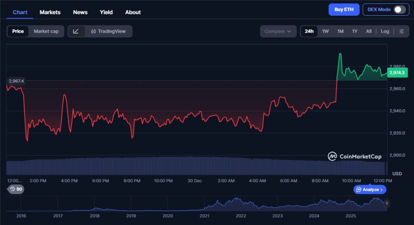Click the Buy ETH button
414x225 pixels.
(344, 10)
